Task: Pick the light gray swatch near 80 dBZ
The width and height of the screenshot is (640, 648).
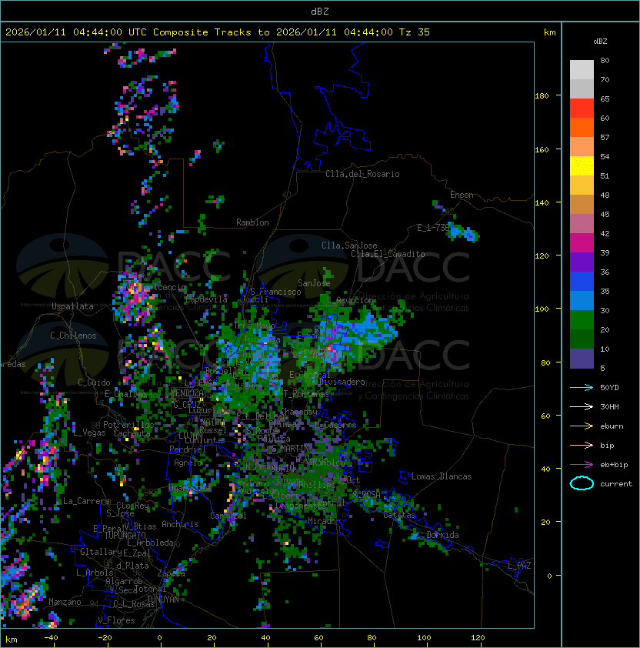Action: [x=582, y=70]
